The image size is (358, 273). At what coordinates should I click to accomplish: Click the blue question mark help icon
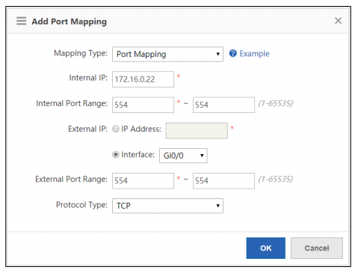(232, 53)
